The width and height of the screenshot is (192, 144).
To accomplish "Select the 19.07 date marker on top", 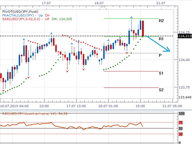I will click(100, 3).
